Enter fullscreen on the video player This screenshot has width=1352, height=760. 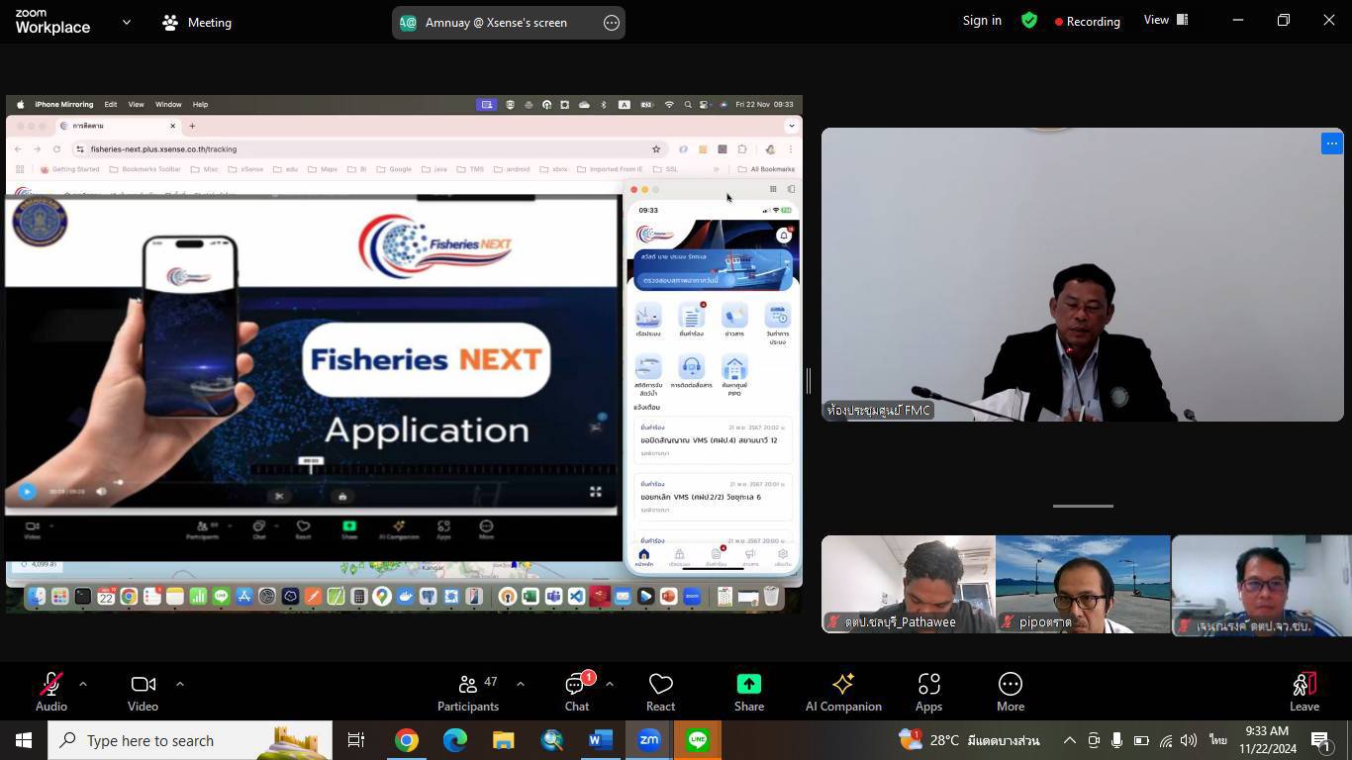(x=596, y=491)
